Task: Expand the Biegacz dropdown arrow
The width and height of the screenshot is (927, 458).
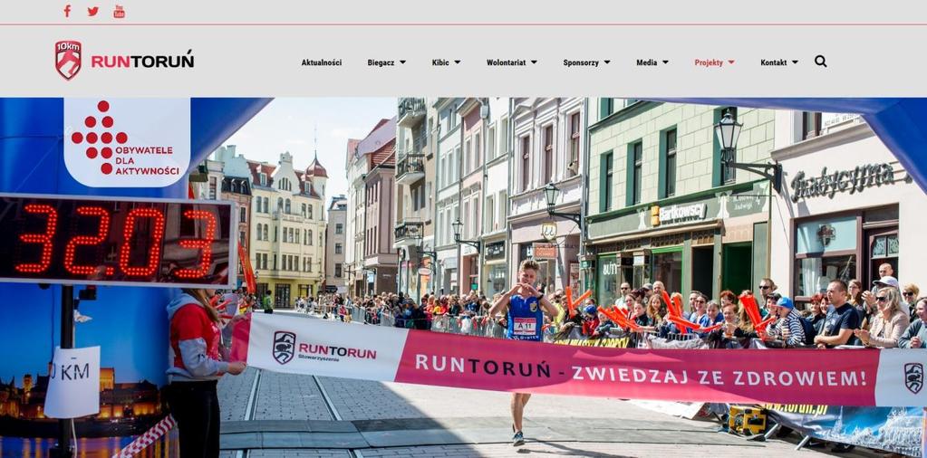Action: (x=402, y=62)
